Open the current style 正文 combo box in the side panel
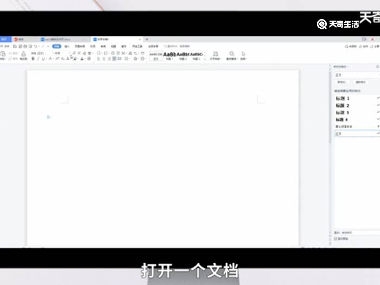Image resolution: width=380 pixels, height=285 pixels. (357, 75)
